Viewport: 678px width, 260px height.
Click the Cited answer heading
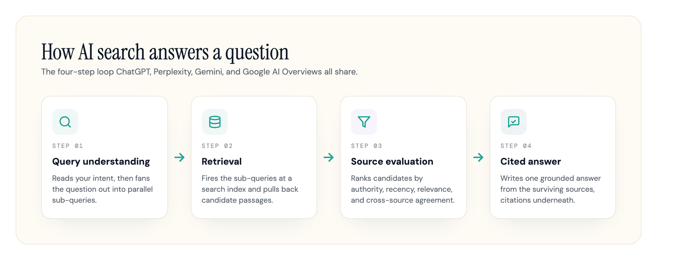[x=531, y=162]
